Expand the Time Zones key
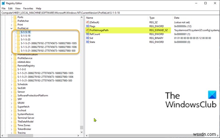The image size is (220, 138). (11, 126)
